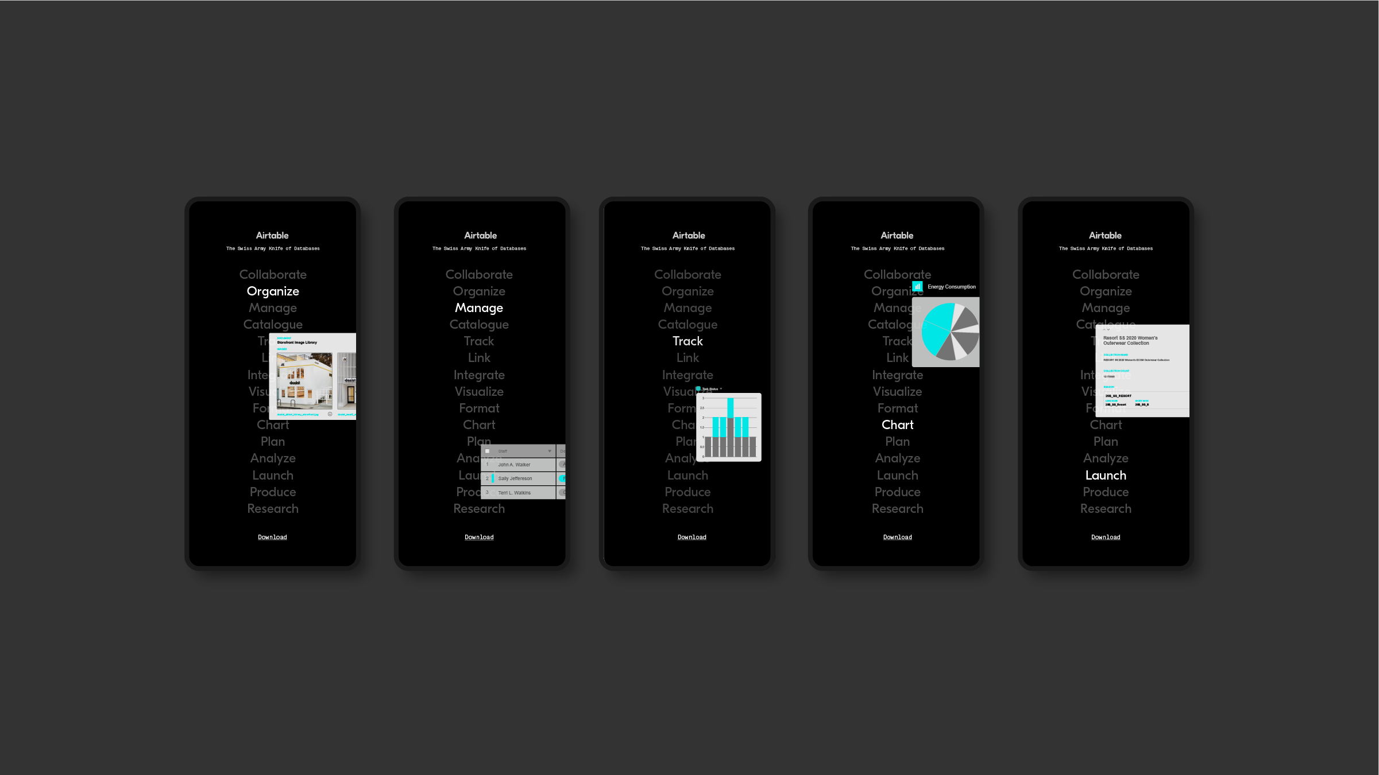Click the Energy Consumption bar-chart icon
The image size is (1379, 775).
pyautogui.click(x=917, y=286)
